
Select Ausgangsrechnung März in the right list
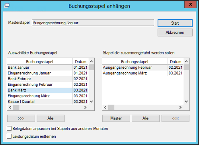point(143,73)
